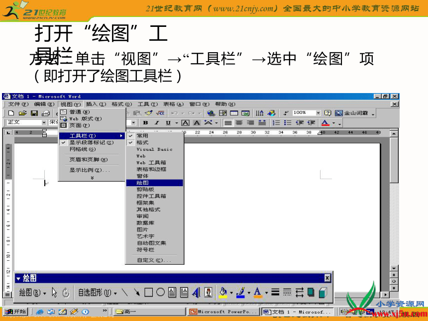Click the Tables and Borders icon
428x321 pixels.
[x=223, y=113]
